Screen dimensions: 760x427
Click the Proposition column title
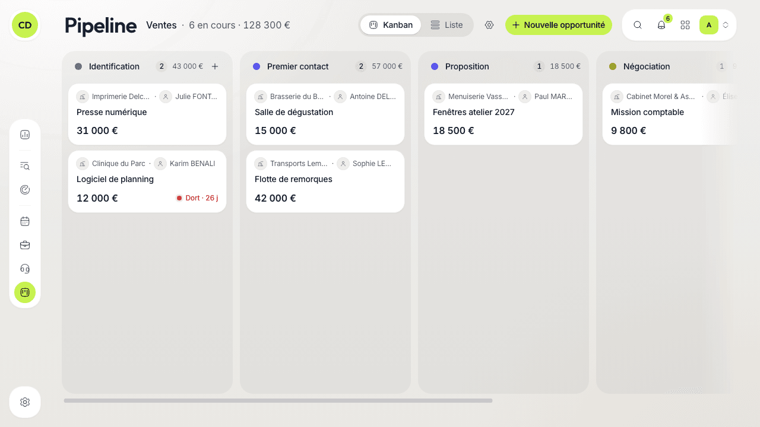click(x=467, y=66)
